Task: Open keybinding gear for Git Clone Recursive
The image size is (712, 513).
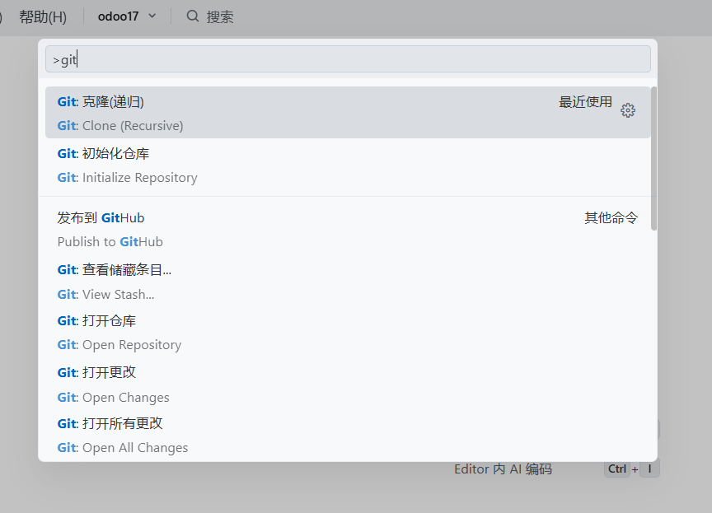Action: click(628, 110)
